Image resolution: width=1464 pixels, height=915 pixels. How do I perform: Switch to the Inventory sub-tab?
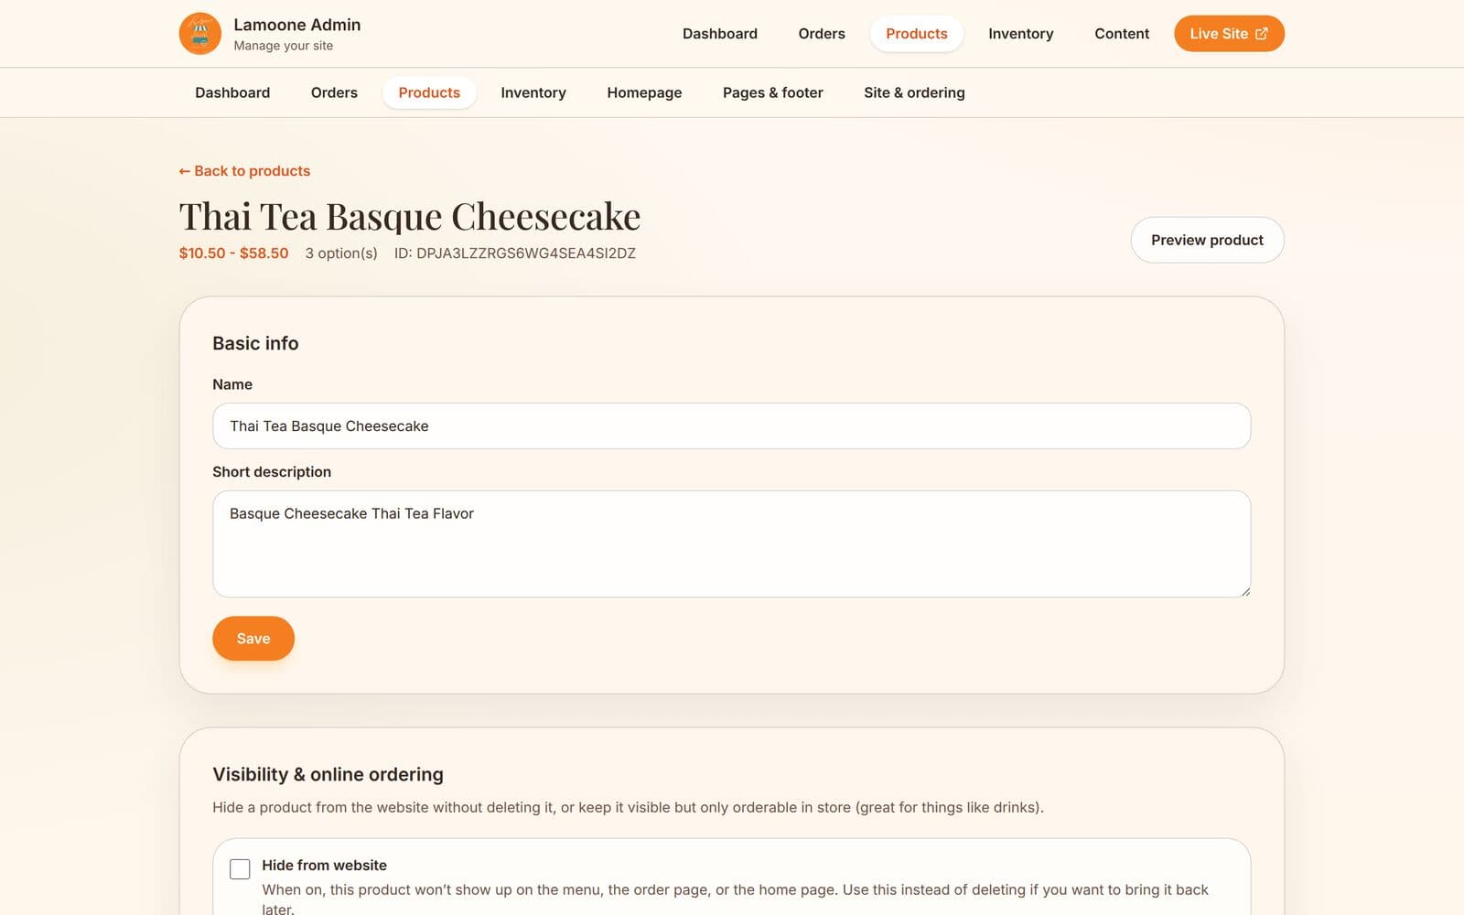533,92
